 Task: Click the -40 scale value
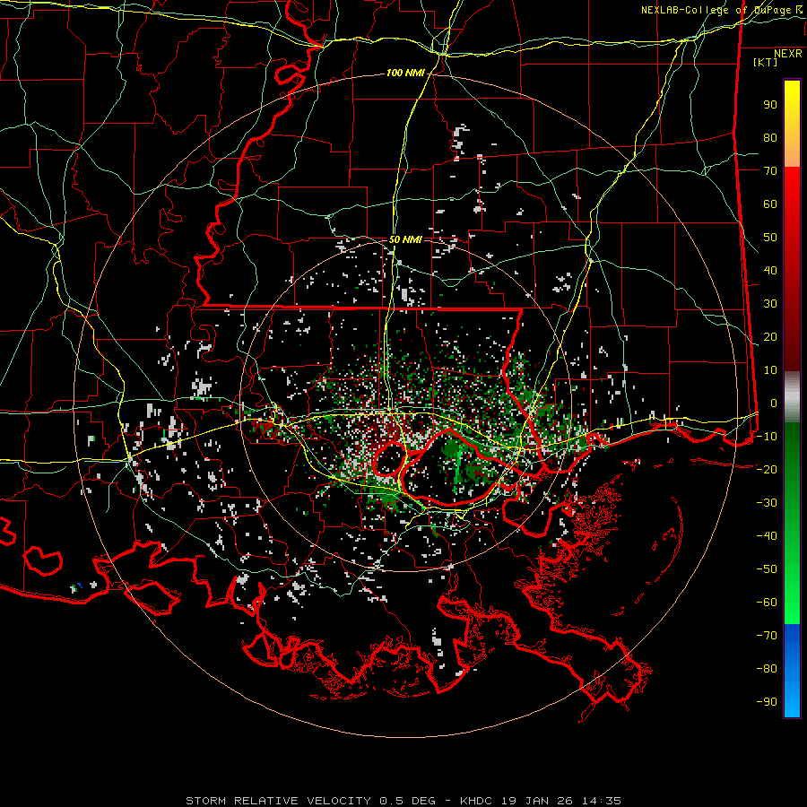click(767, 536)
